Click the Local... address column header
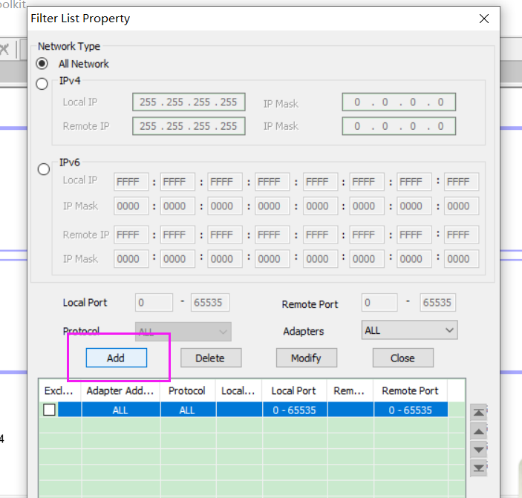The height and width of the screenshot is (498, 522). pos(238,390)
